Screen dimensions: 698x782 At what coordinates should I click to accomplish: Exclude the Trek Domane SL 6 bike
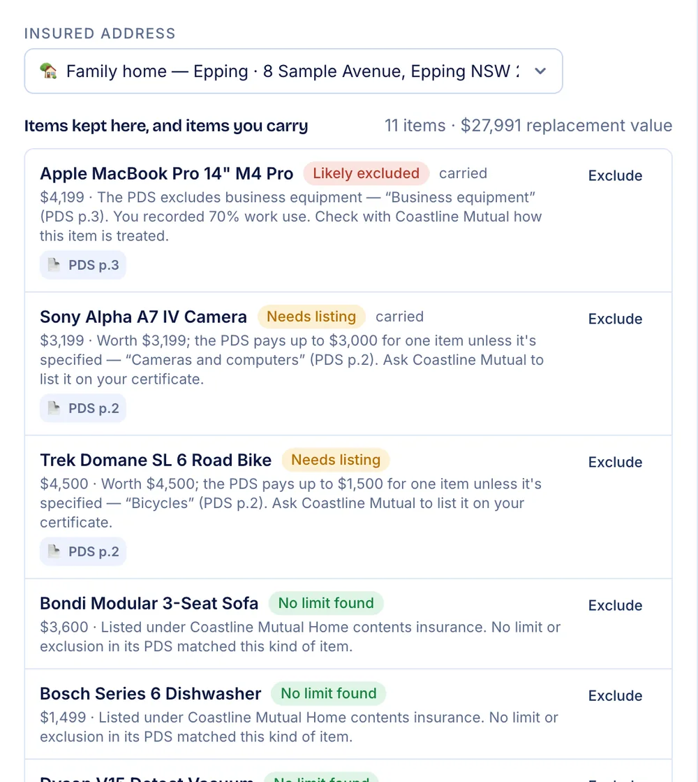616,462
